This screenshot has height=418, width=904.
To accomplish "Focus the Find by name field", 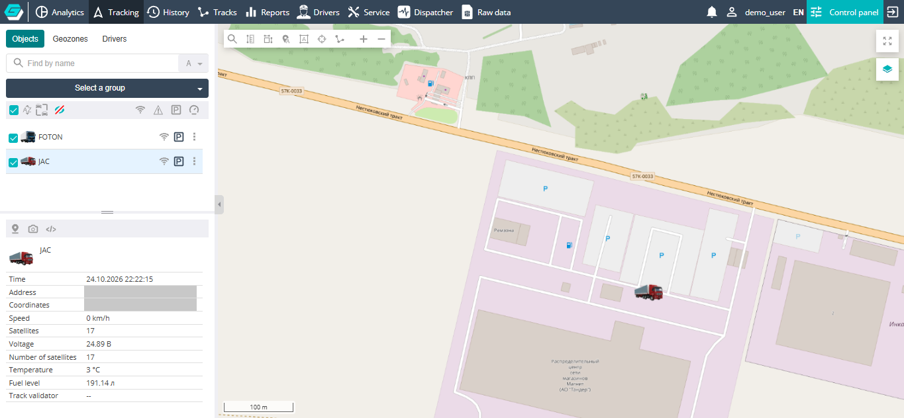I will pyautogui.click(x=92, y=63).
